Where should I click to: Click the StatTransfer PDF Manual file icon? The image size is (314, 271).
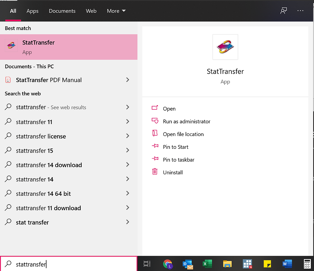tap(8, 80)
